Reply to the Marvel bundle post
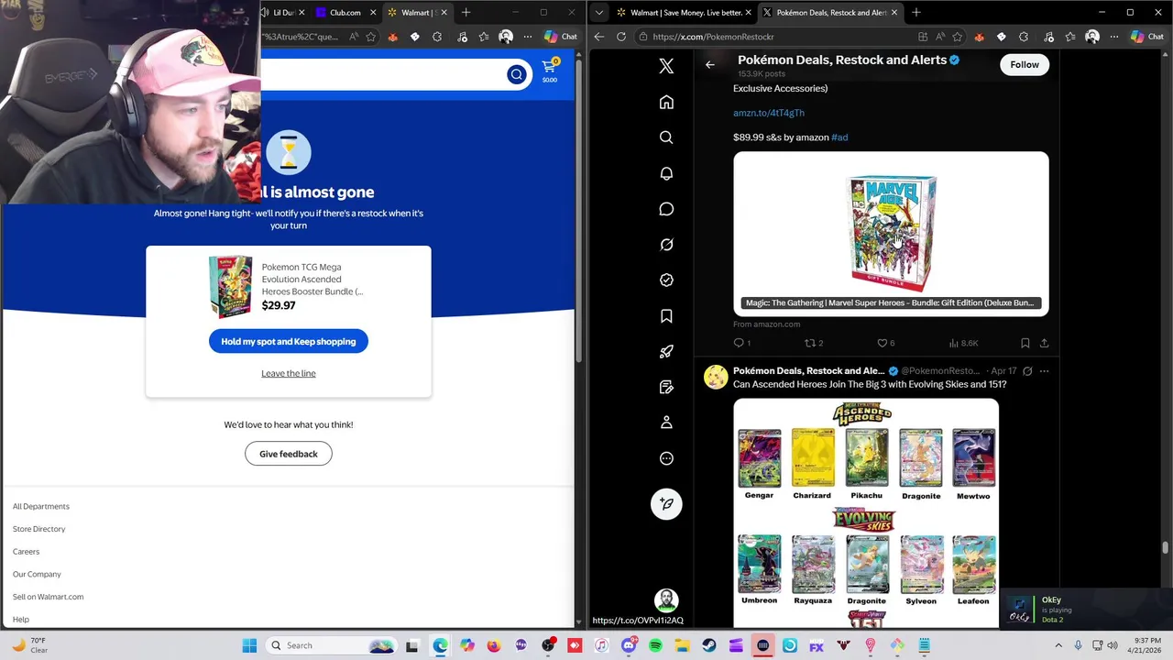 click(x=741, y=343)
